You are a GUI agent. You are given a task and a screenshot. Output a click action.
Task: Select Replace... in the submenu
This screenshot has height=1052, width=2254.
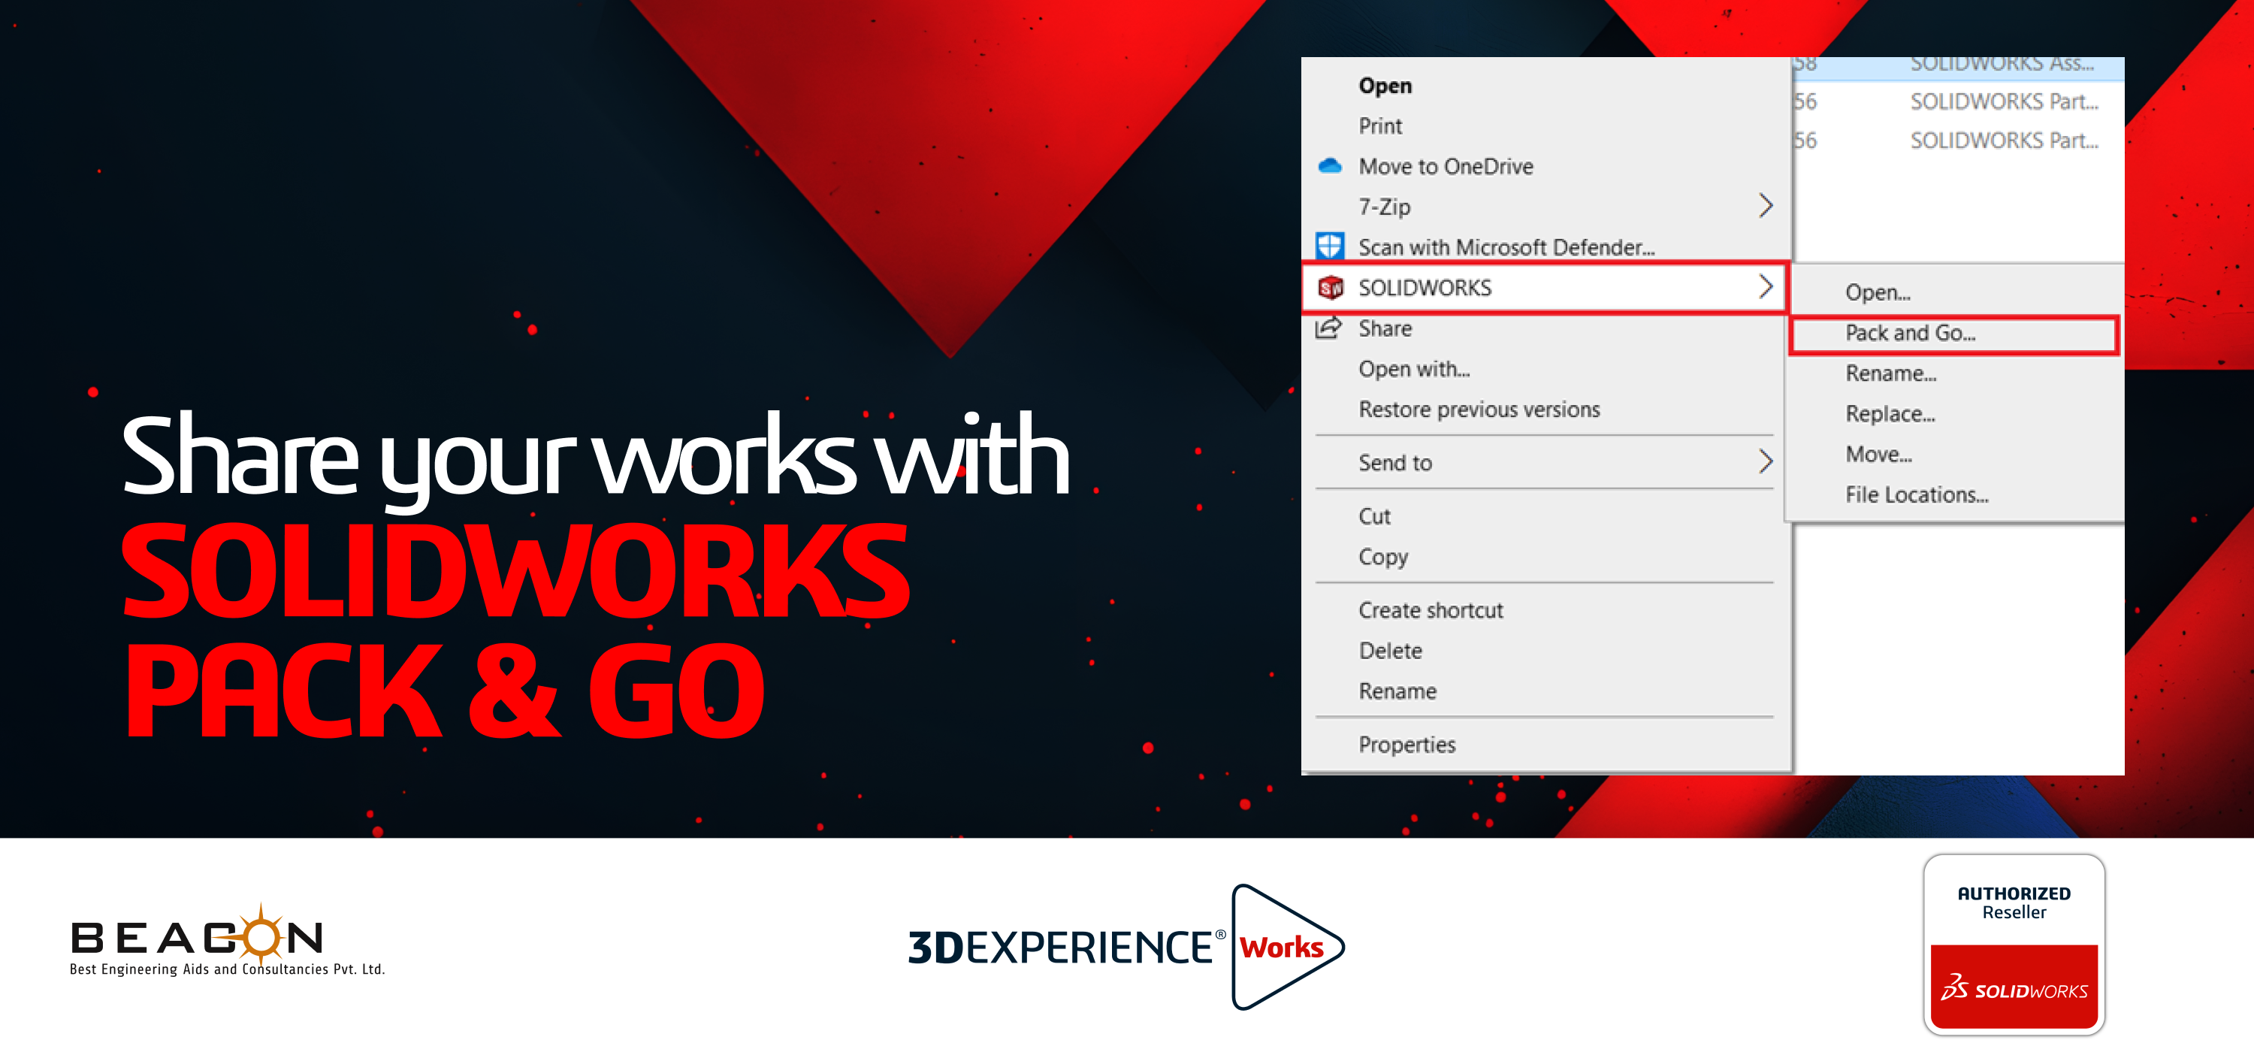click(x=1955, y=413)
